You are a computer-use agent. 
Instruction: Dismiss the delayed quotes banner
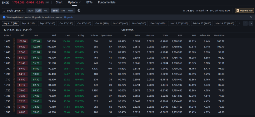(251, 17)
